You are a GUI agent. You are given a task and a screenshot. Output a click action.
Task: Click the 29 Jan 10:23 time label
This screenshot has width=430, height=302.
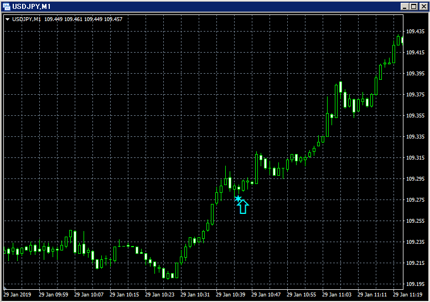159,295
